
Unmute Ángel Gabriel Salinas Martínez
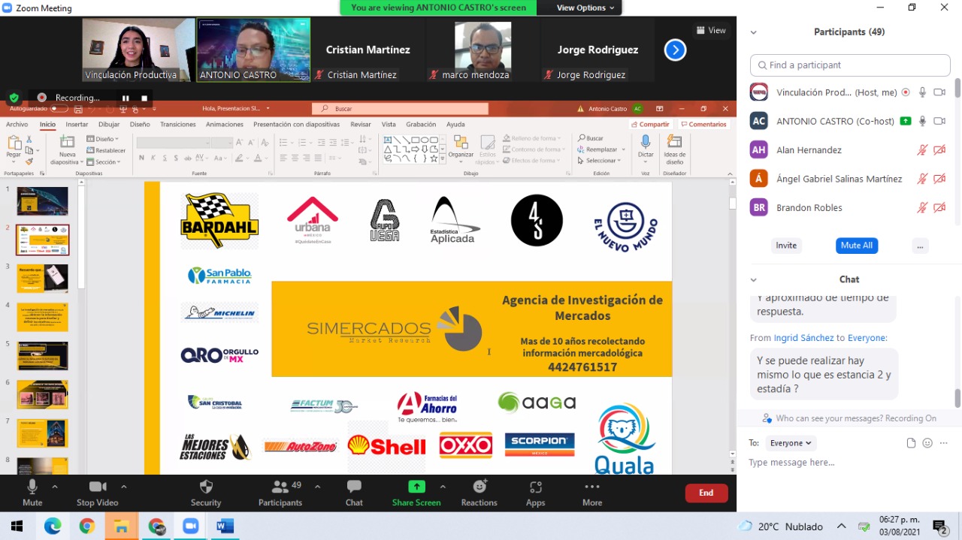pyautogui.click(x=922, y=179)
